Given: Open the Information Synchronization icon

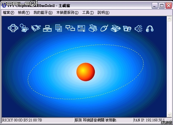Looking at the screenshot, I should click(70, 28).
